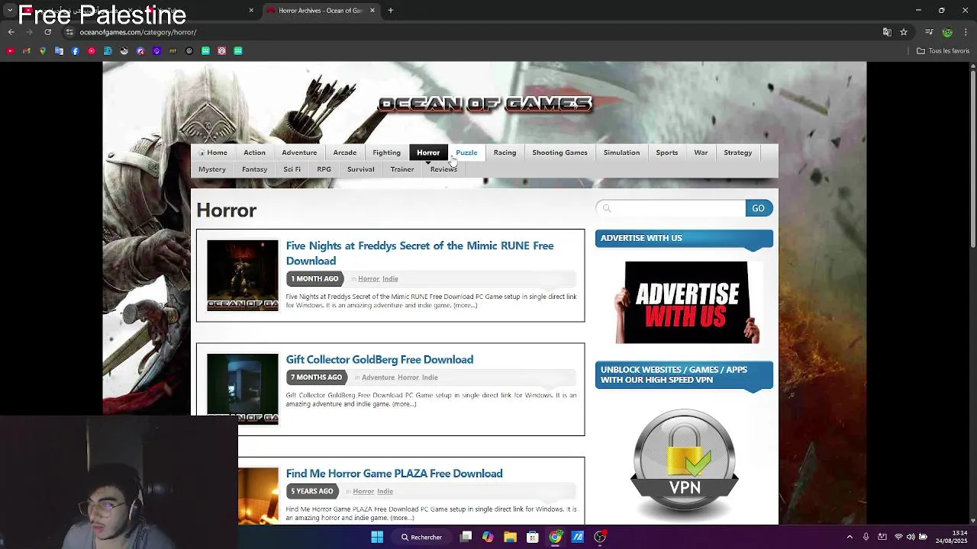Open the ChatGPT bookmark icon
This screenshot has height=549, width=977.
click(189, 51)
